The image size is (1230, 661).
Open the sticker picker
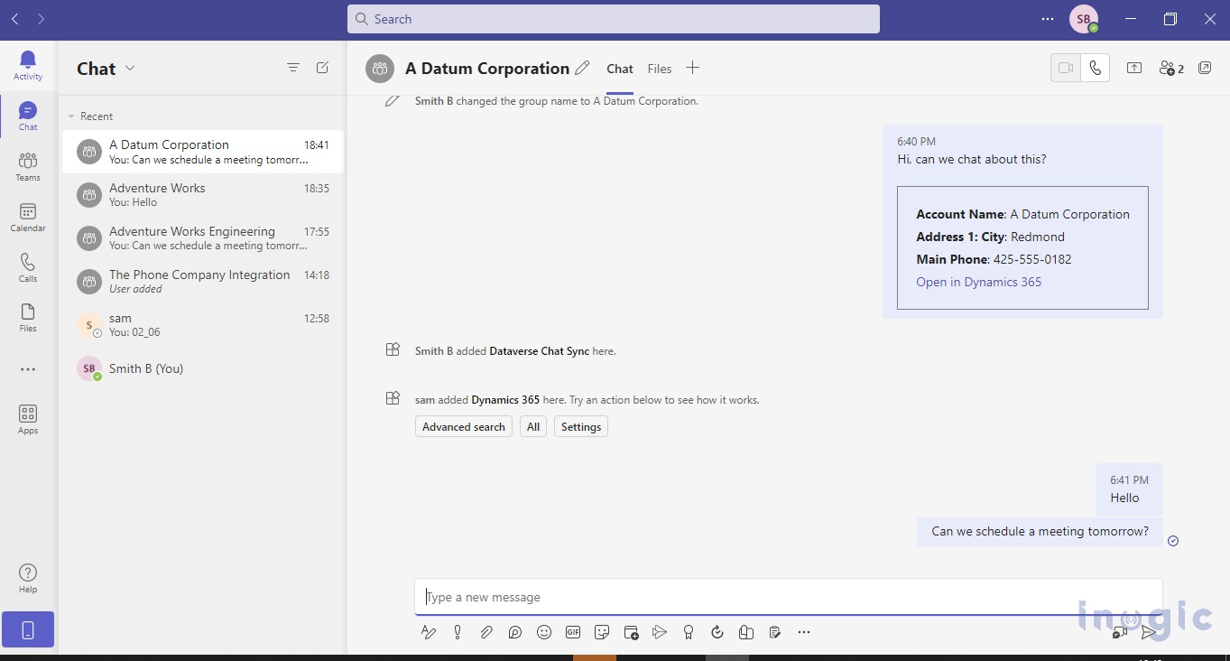tap(602, 632)
